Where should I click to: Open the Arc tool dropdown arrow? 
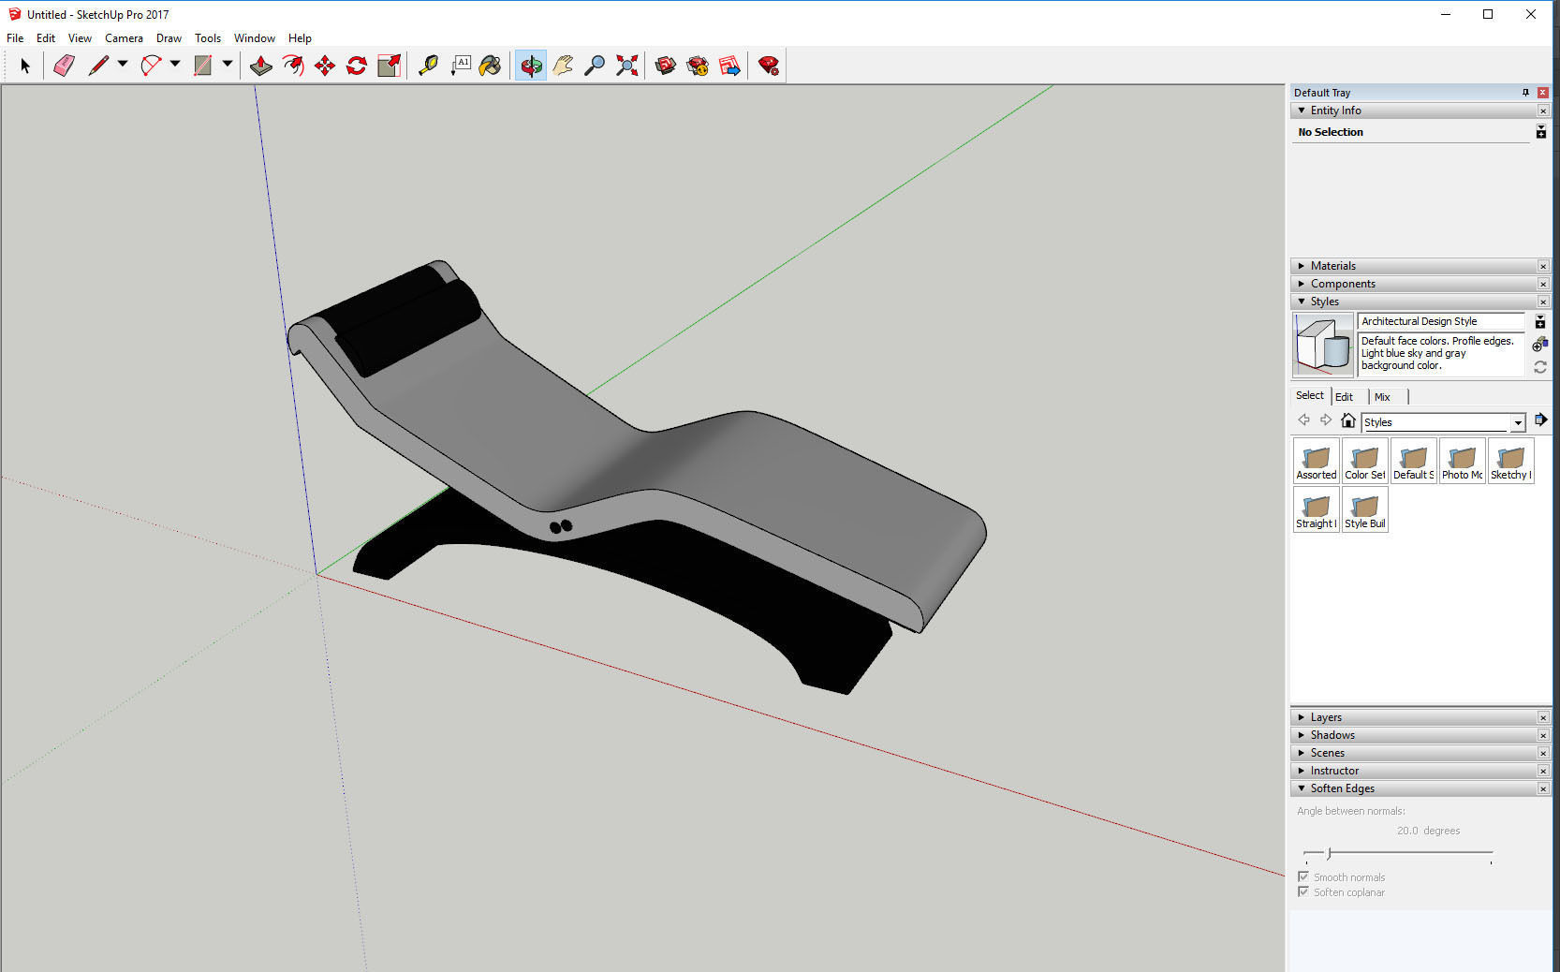[175, 65]
